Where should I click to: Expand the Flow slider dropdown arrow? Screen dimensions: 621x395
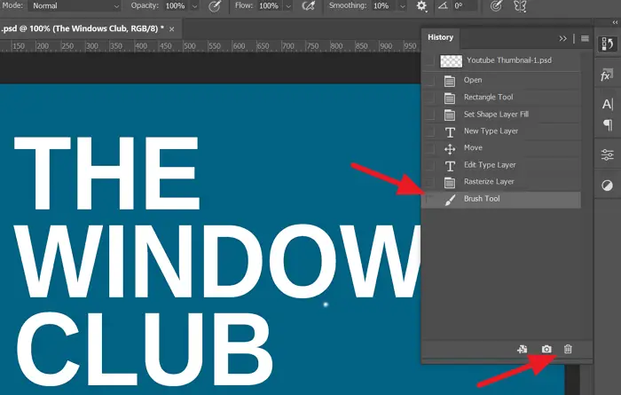coord(288,6)
